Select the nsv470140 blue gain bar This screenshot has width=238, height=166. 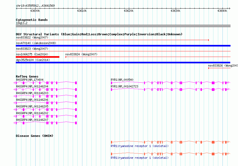click(x=123, y=46)
